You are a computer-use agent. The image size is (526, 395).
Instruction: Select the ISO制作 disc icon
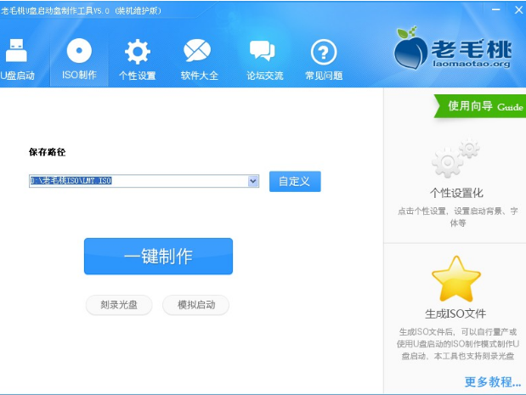(x=79, y=51)
